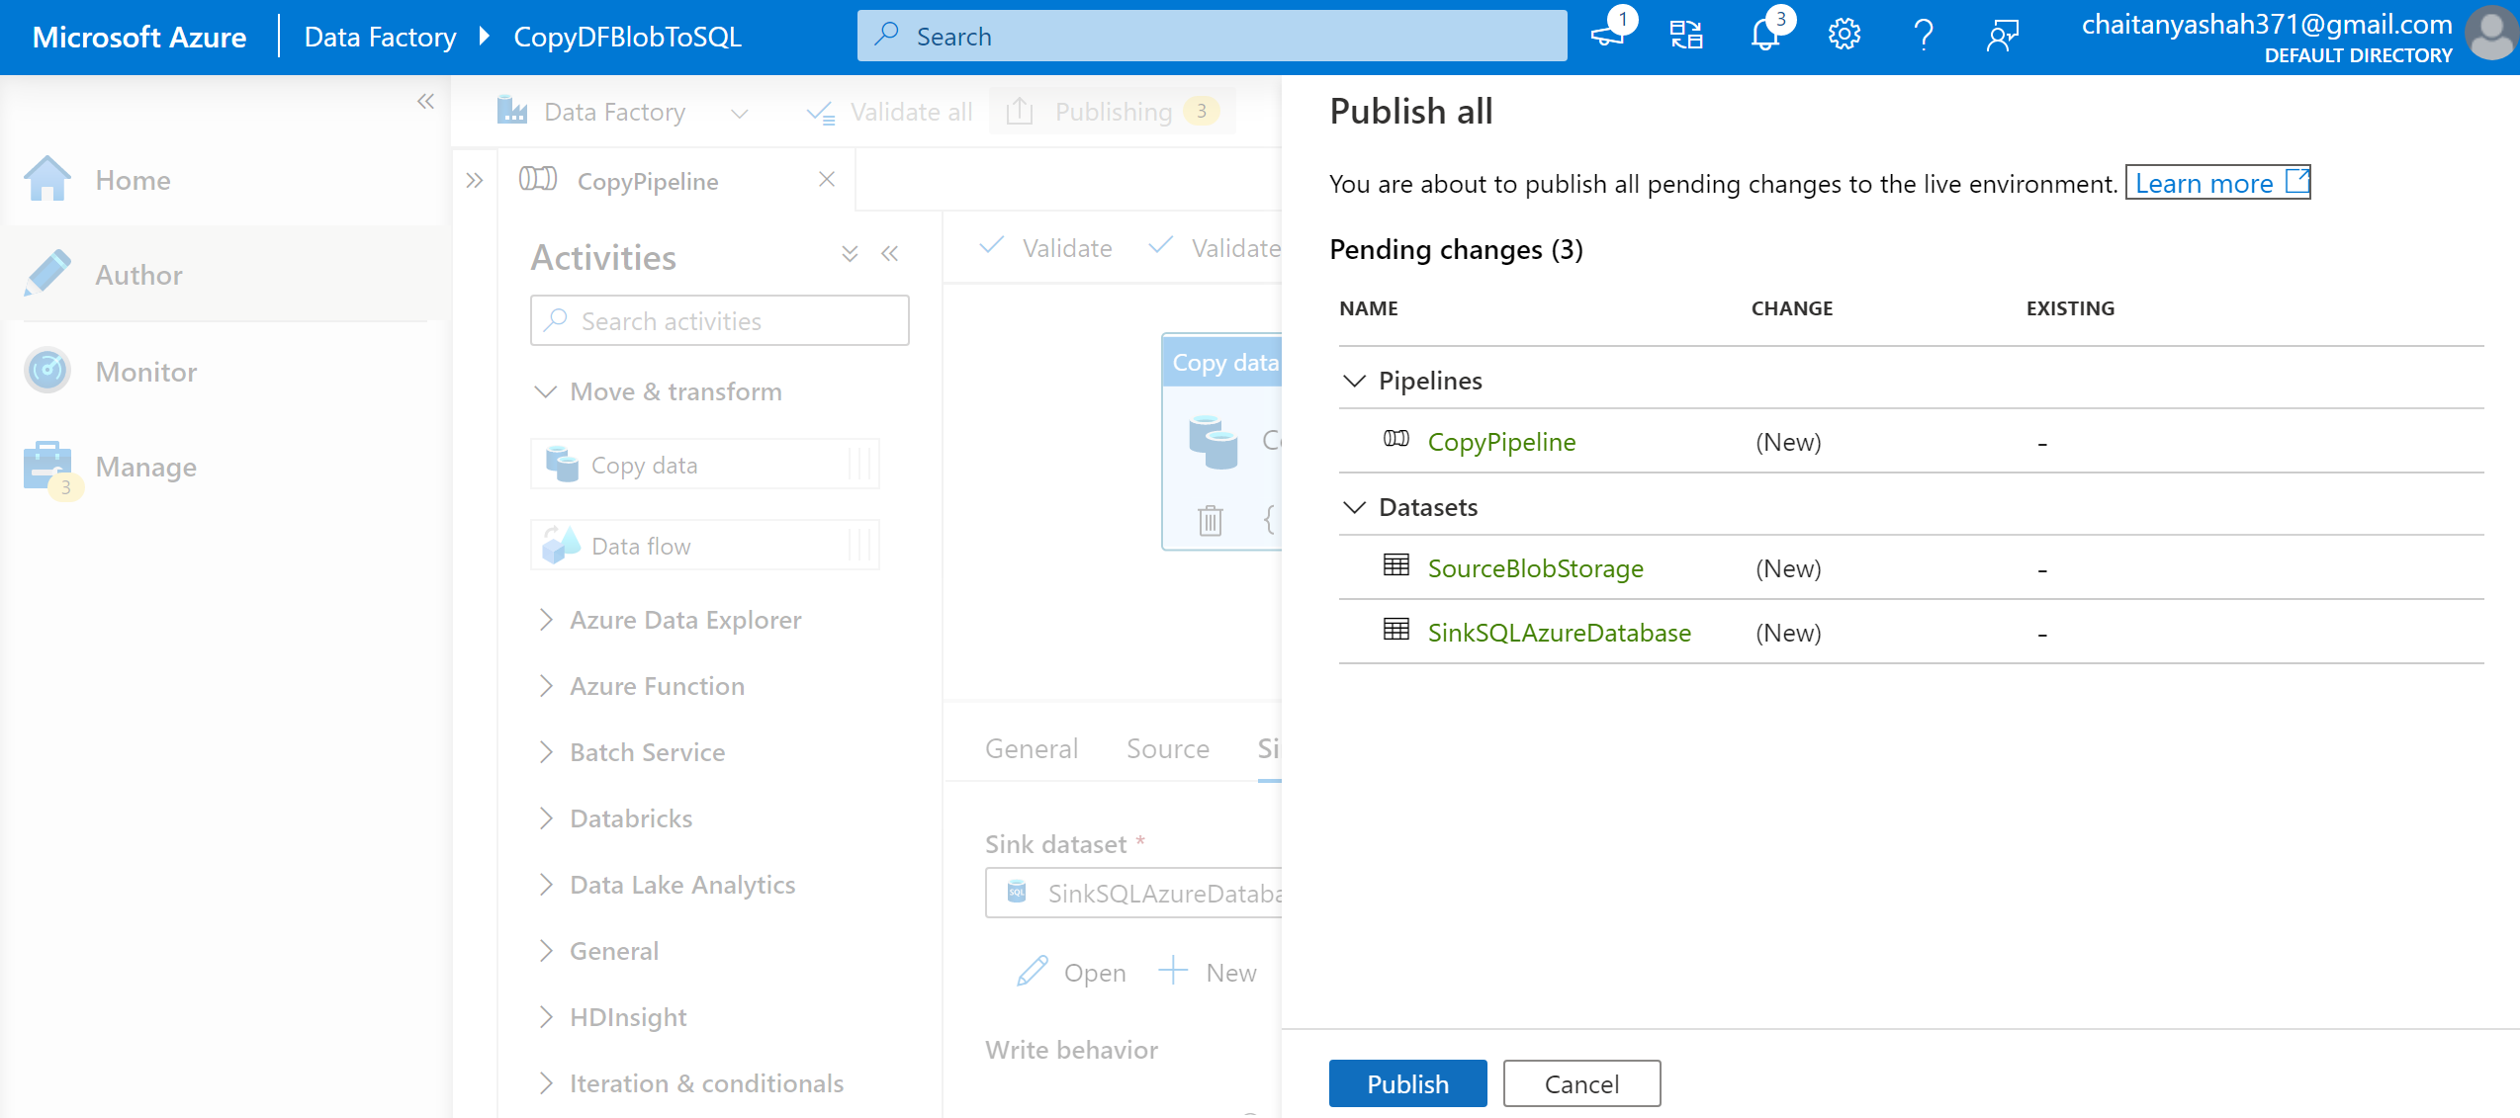This screenshot has height=1118, width=2520.
Task: Expand the Azure Data Explorer group
Action: coord(546,620)
